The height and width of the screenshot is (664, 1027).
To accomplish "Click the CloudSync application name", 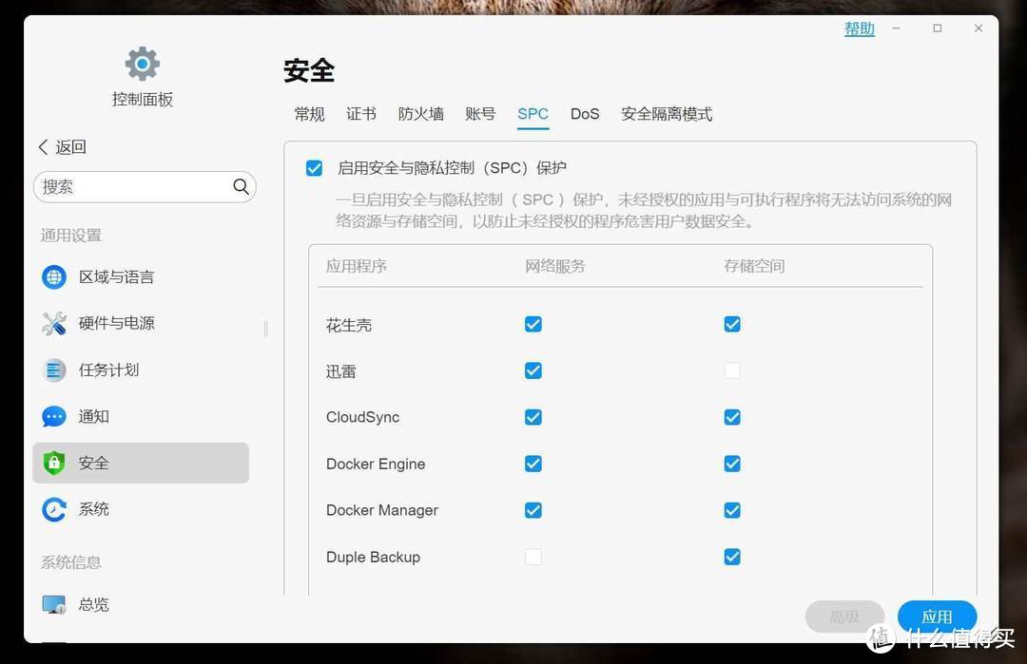I will tap(363, 417).
